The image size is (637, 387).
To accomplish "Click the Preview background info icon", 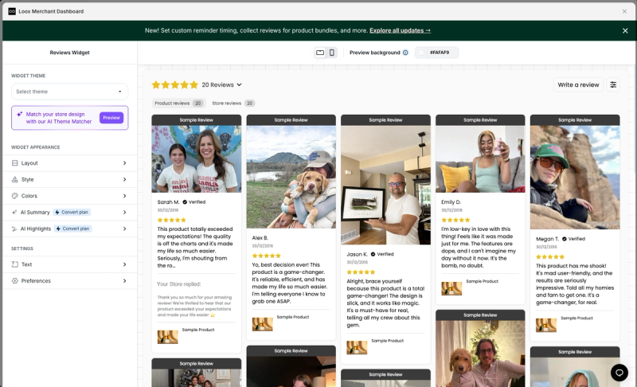I will click(x=405, y=53).
